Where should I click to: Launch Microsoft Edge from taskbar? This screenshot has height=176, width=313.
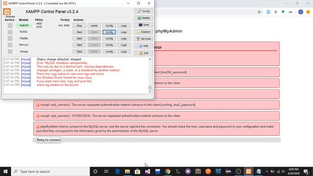point(117,172)
